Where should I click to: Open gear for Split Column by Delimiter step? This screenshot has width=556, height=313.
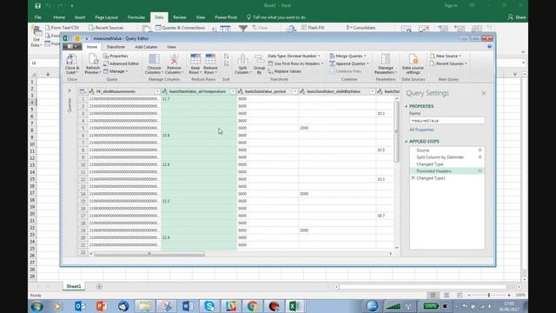click(x=480, y=156)
